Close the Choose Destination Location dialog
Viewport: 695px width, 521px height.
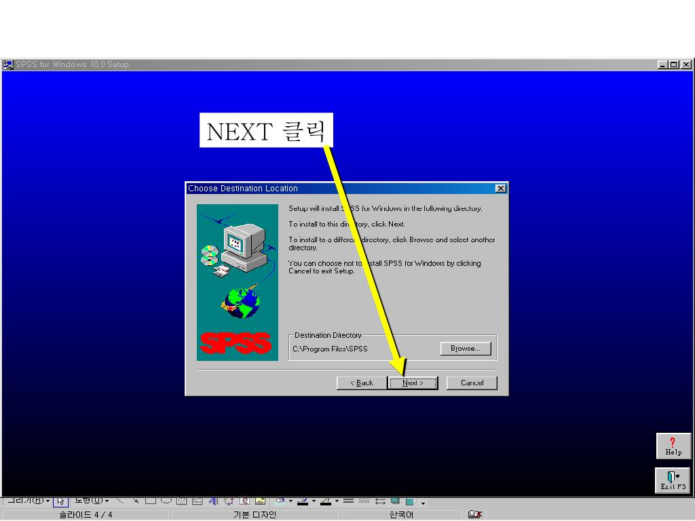pyautogui.click(x=500, y=189)
